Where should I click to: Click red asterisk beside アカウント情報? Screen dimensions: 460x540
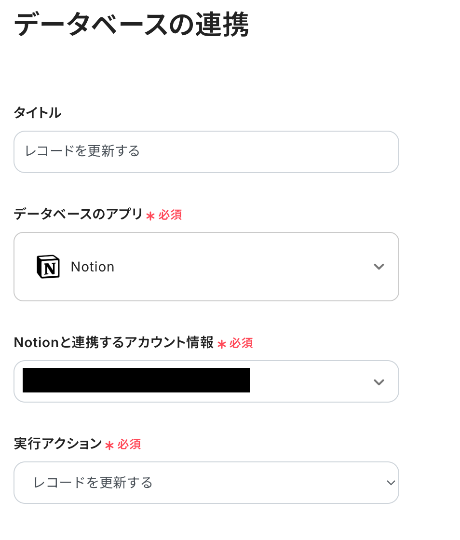(222, 344)
